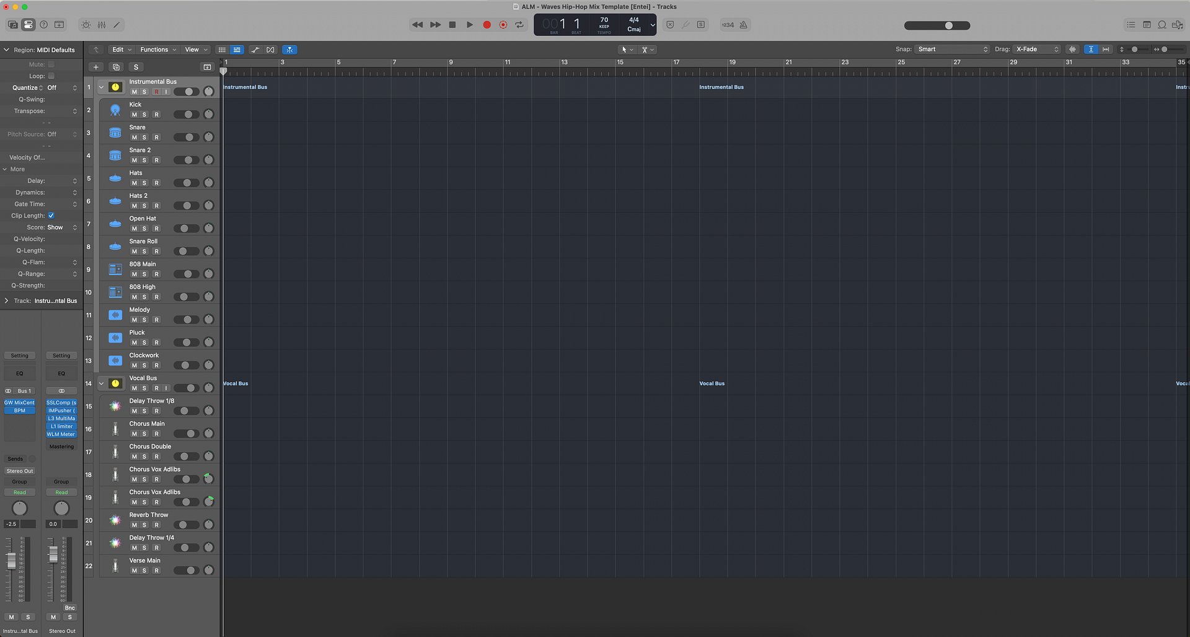The width and height of the screenshot is (1190, 637).
Task: Toggle the Clip Length checkbox
Action: (x=51, y=216)
